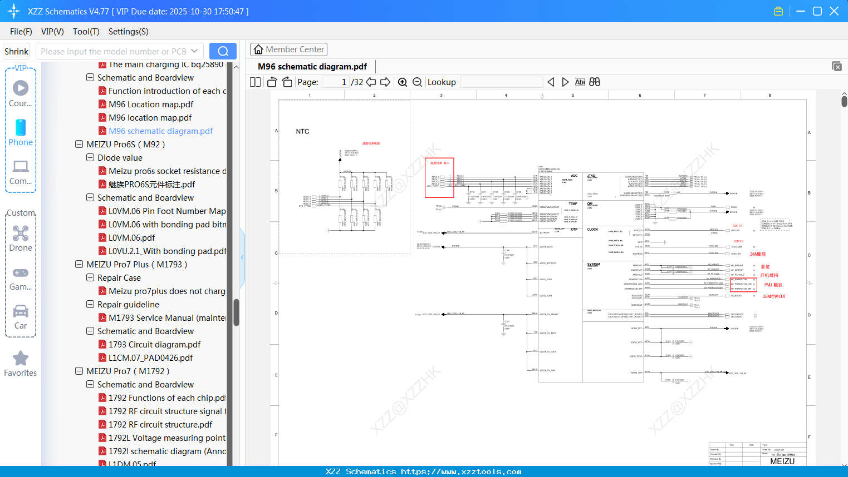
Task: Click the Shrink button
Action: point(16,51)
